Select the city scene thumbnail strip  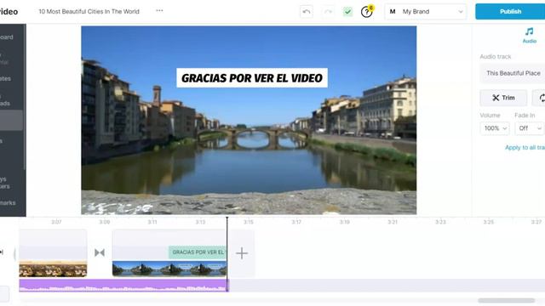tap(53, 269)
